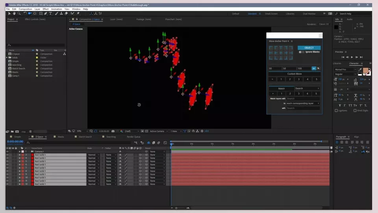Image resolution: width=378 pixels, height=213 pixels.
Task: Click play in the Preview panel
Action: pyautogui.click(x=352, y=57)
